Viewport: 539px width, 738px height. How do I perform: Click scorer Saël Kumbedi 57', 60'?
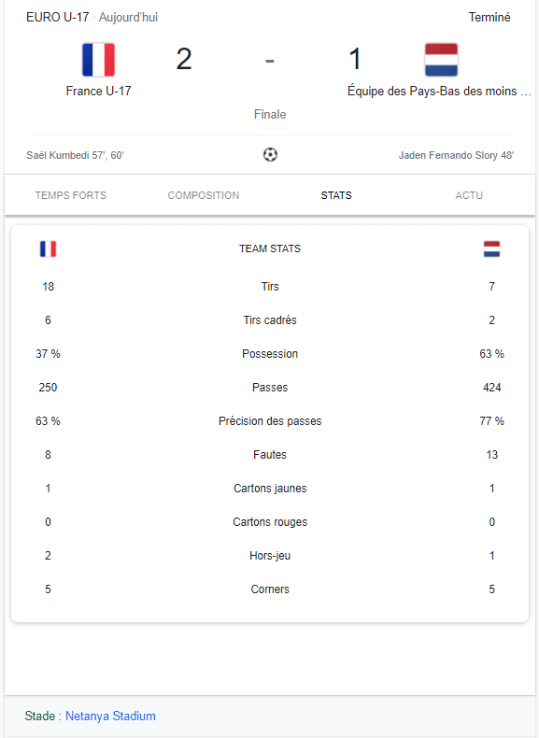click(x=75, y=155)
